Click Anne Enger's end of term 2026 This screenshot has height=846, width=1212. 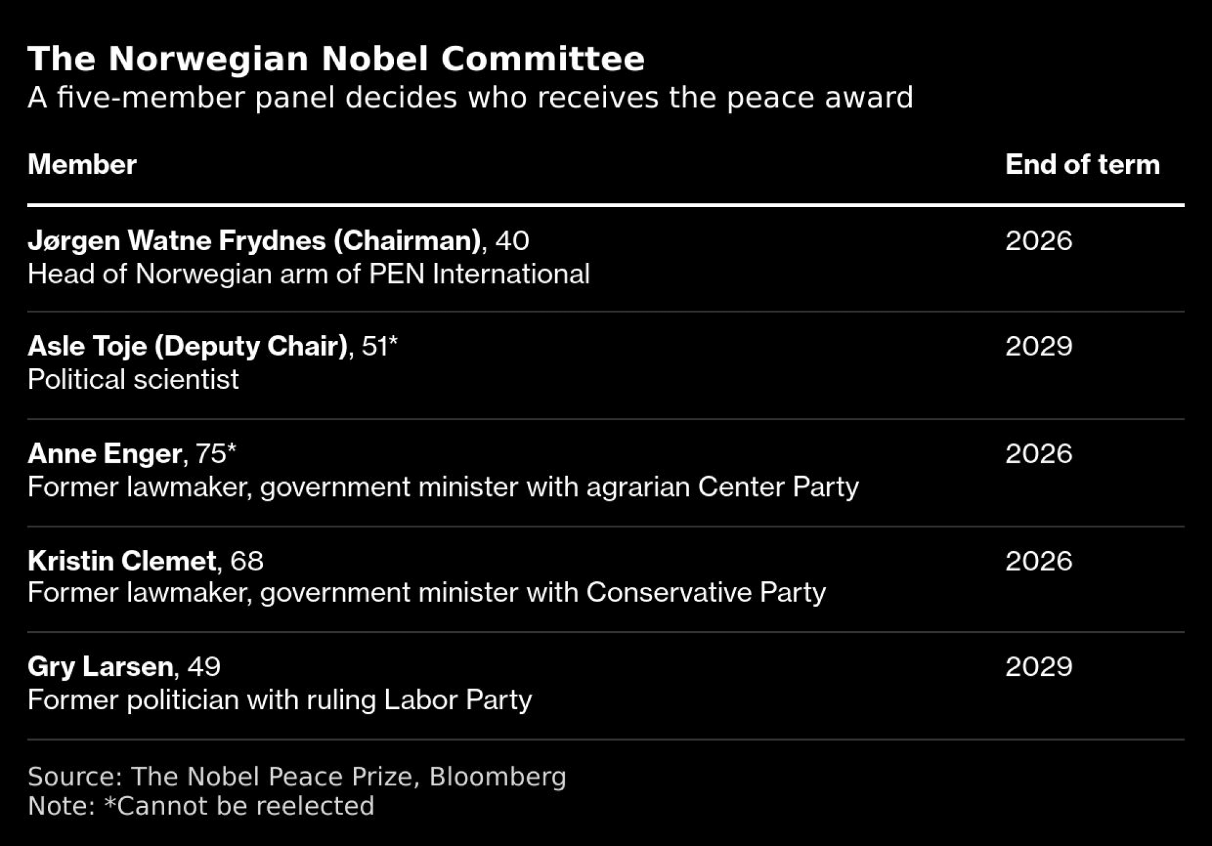pos(1039,454)
